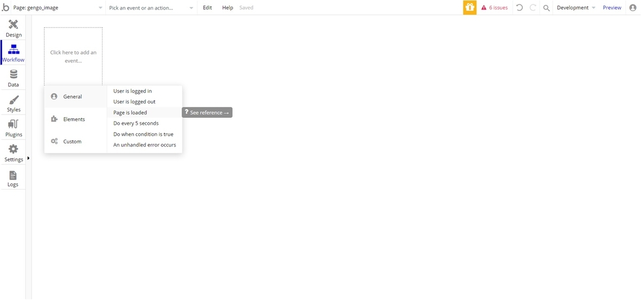The height and width of the screenshot is (300, 641).
Task: Open the Page: gengo_image dropdown
Action: (x=58, y=7)
